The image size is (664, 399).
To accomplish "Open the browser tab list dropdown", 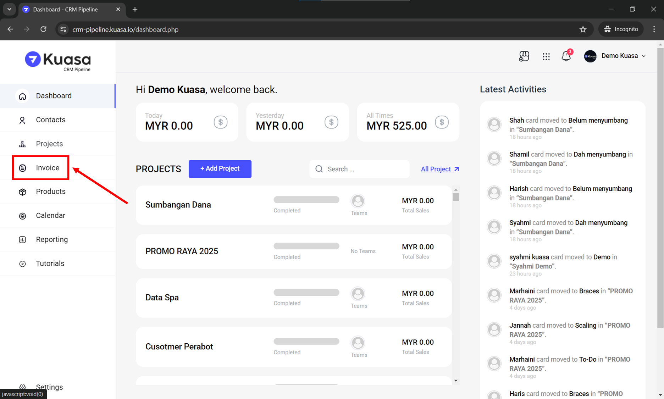I will [x=10, y=9].
